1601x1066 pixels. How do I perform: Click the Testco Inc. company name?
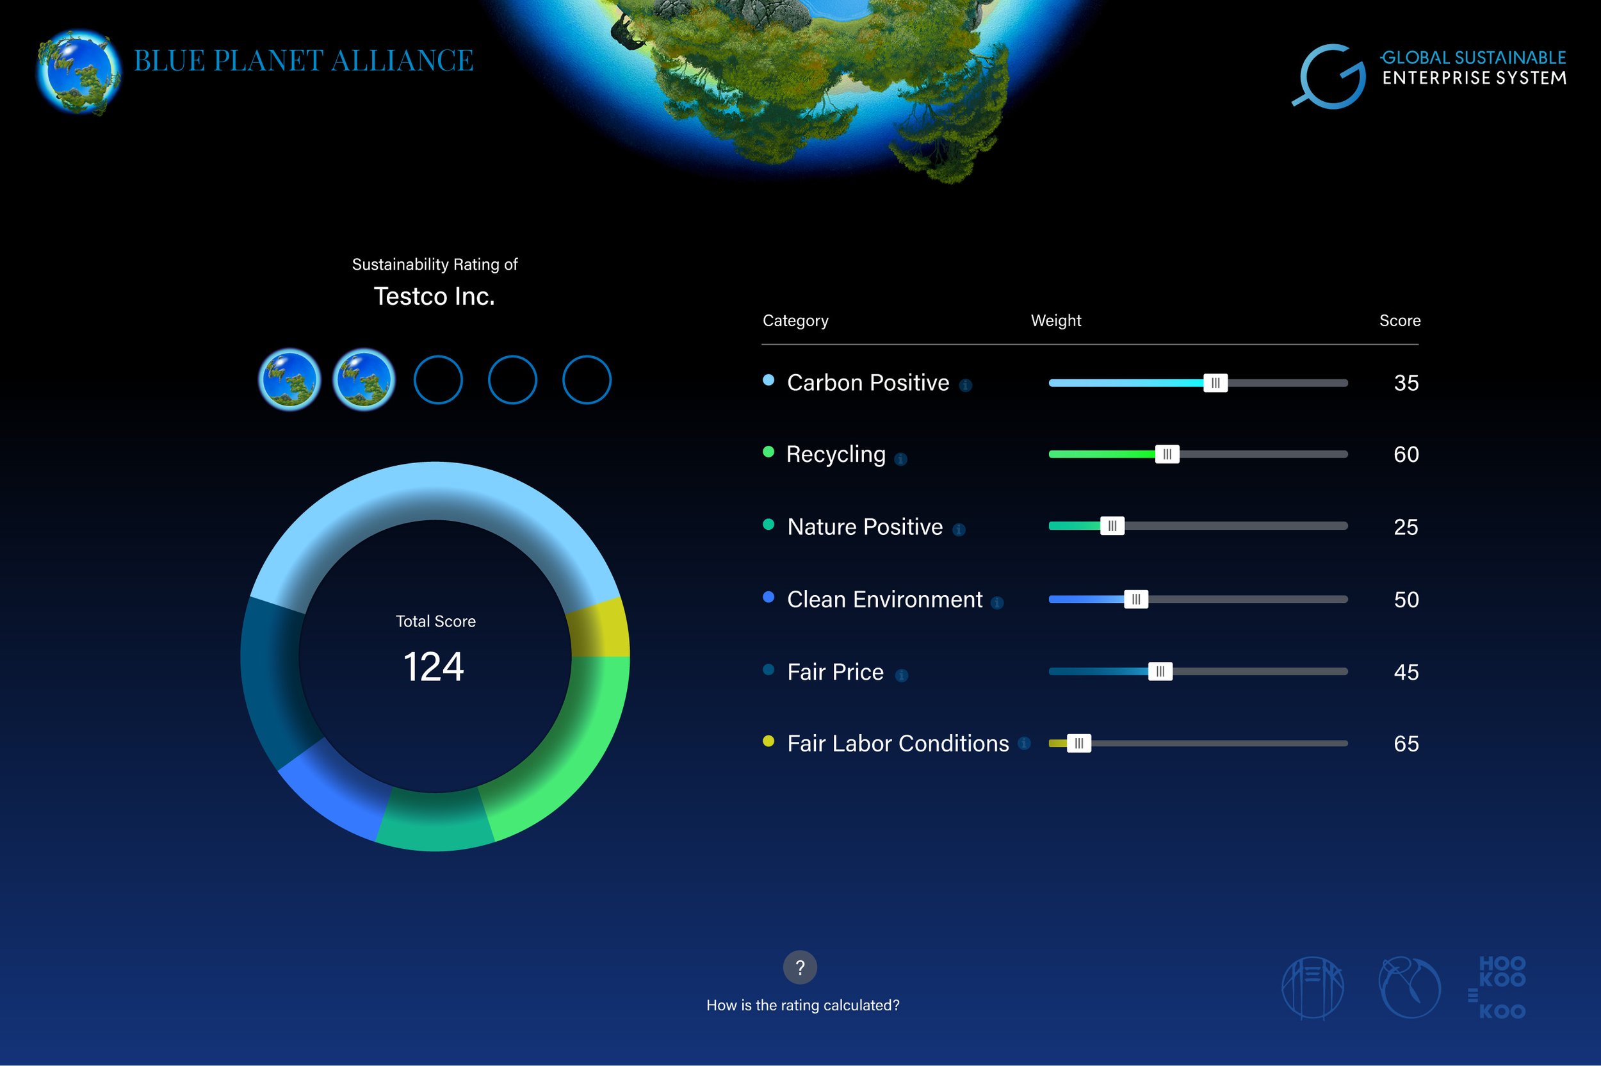point(434,297)
